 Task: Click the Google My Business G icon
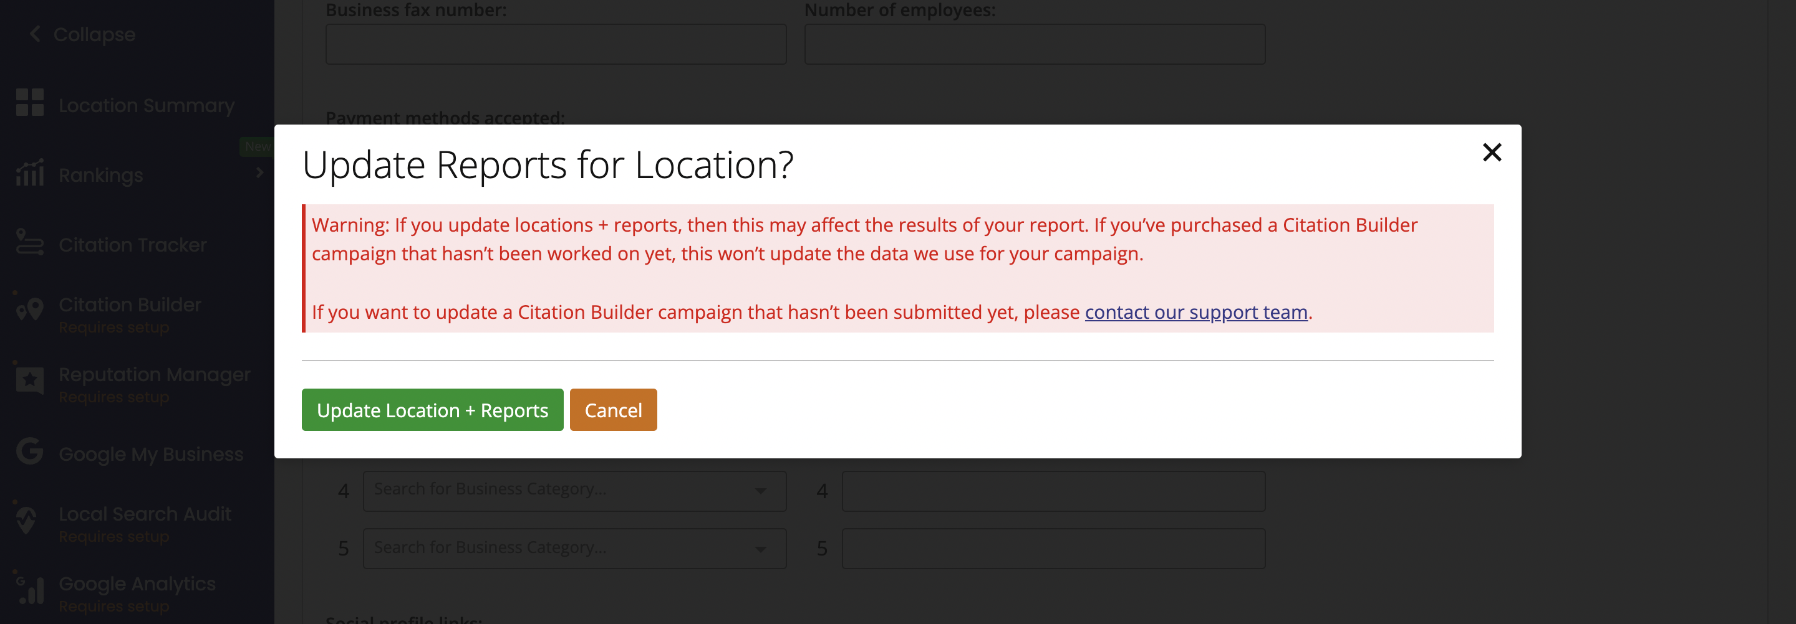(30, 451)
